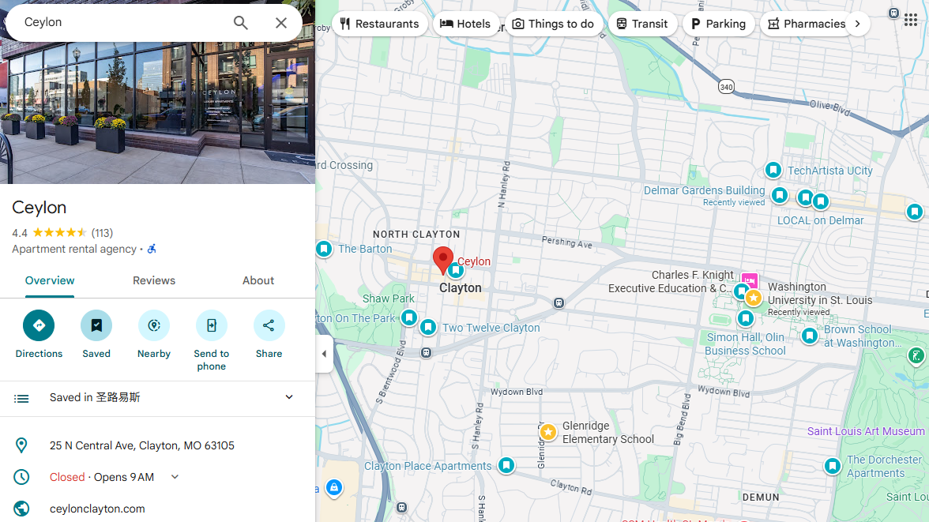The height and width of the screenshot is (522, 929).
Task: Click the red Ceylon map pin
Action: coord(443,259)
